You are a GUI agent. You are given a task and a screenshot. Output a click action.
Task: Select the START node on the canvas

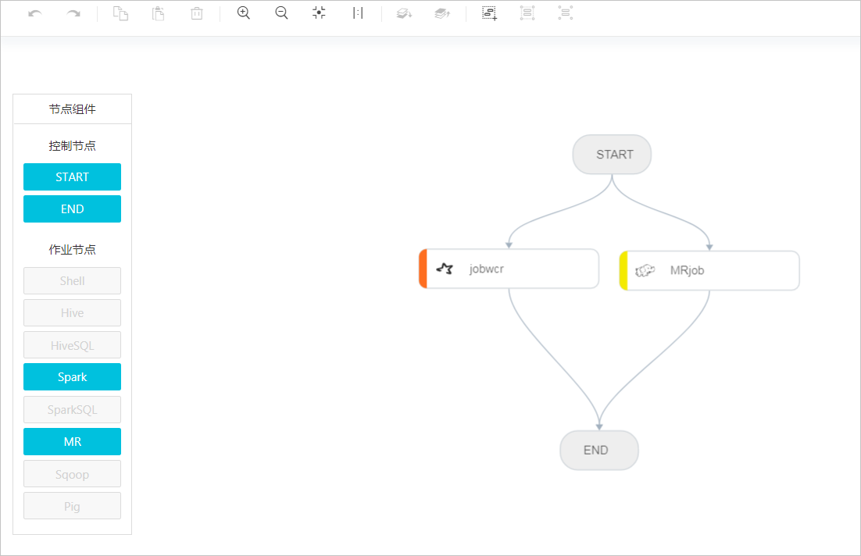click(x=613, y=155)
